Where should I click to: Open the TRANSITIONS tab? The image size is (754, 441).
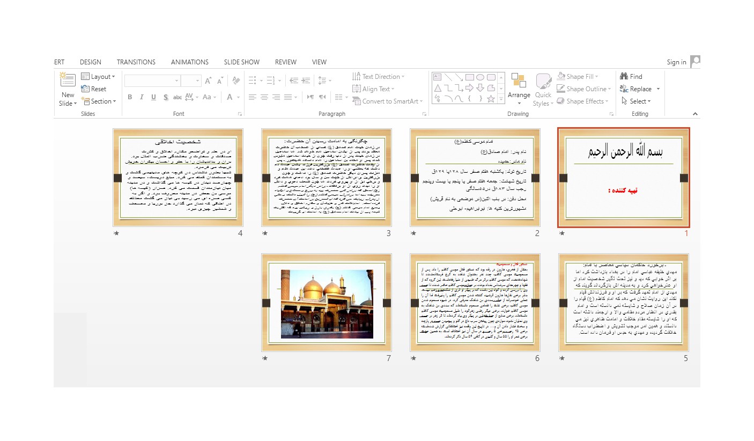[136, 62]
